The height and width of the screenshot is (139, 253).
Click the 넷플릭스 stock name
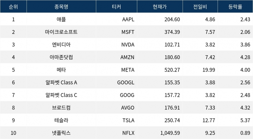pyautogui.click(x=61, y=133)
